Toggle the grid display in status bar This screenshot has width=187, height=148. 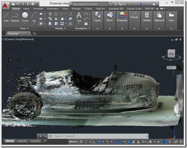coord(81,142)
